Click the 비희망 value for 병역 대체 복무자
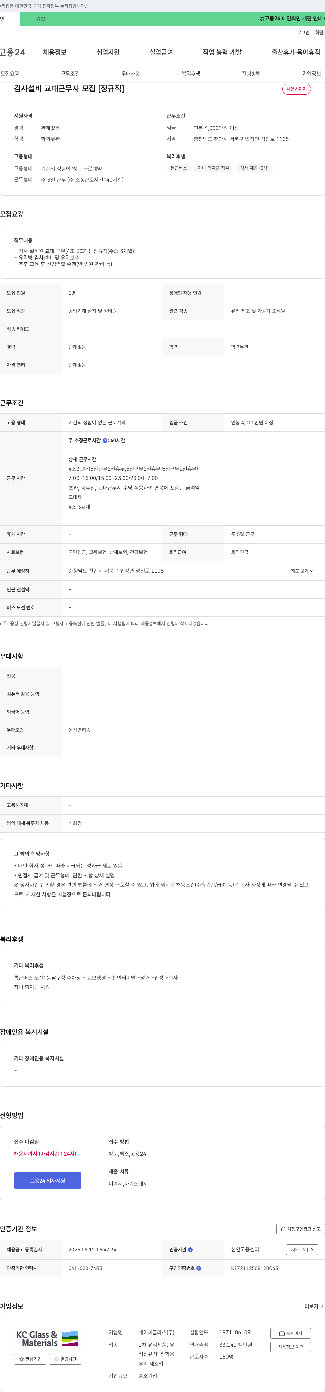The width and height of the screenshot is (325, 1392). click(x=75, y=823)
